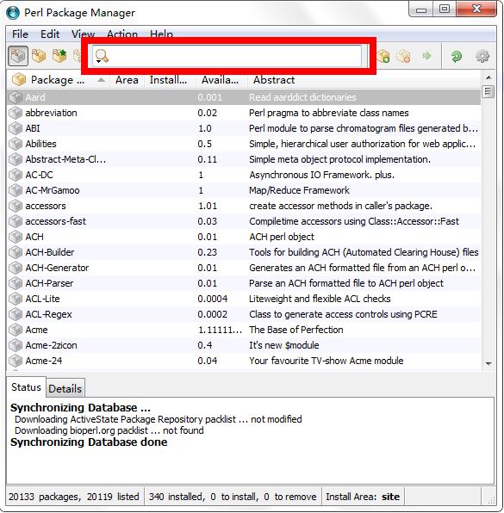This screenshot has height=513, width=504.
Task: Switch to the Details tab
Action: click(65, 388)
